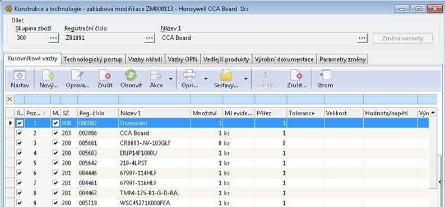Switch to the Technologický postup tab

click(94, 59)
